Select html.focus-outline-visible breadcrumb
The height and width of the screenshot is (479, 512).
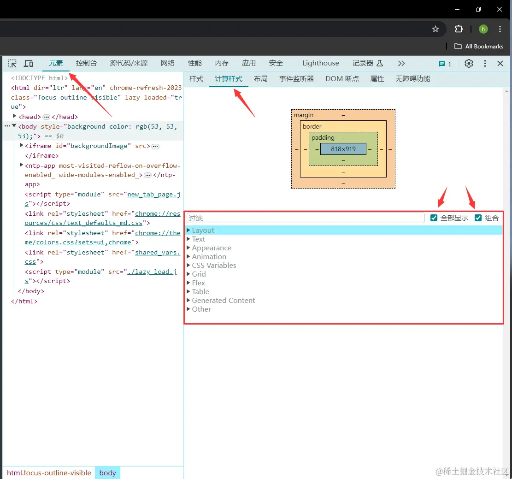click(49, 473)
